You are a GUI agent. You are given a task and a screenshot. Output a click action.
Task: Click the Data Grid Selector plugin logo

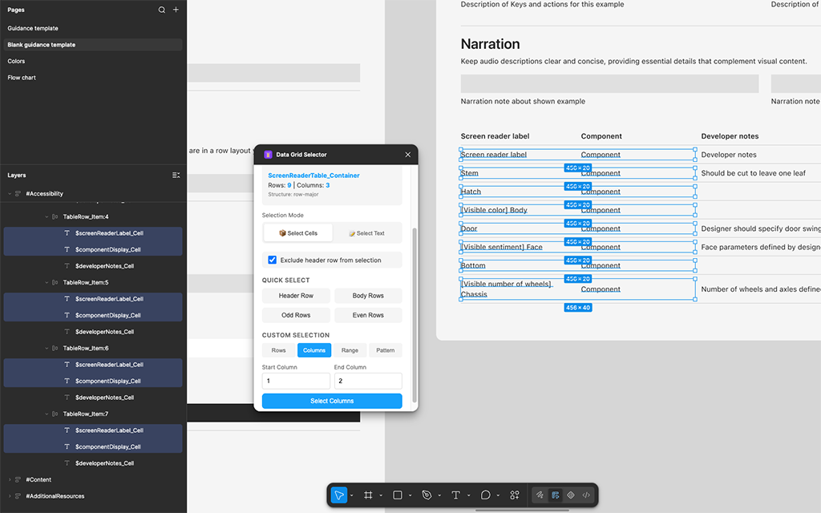[268, 155]
